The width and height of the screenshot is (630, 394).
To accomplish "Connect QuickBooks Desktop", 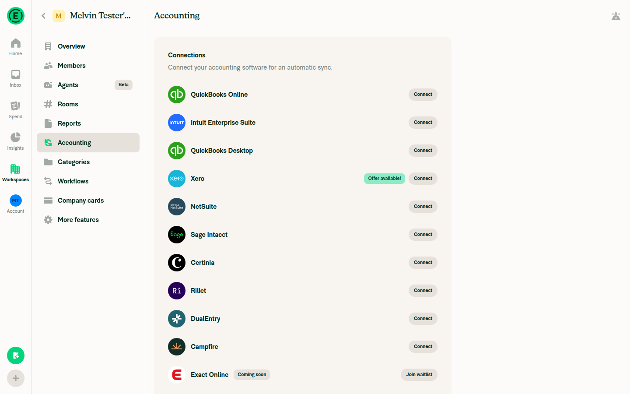I will pos(423,151).
